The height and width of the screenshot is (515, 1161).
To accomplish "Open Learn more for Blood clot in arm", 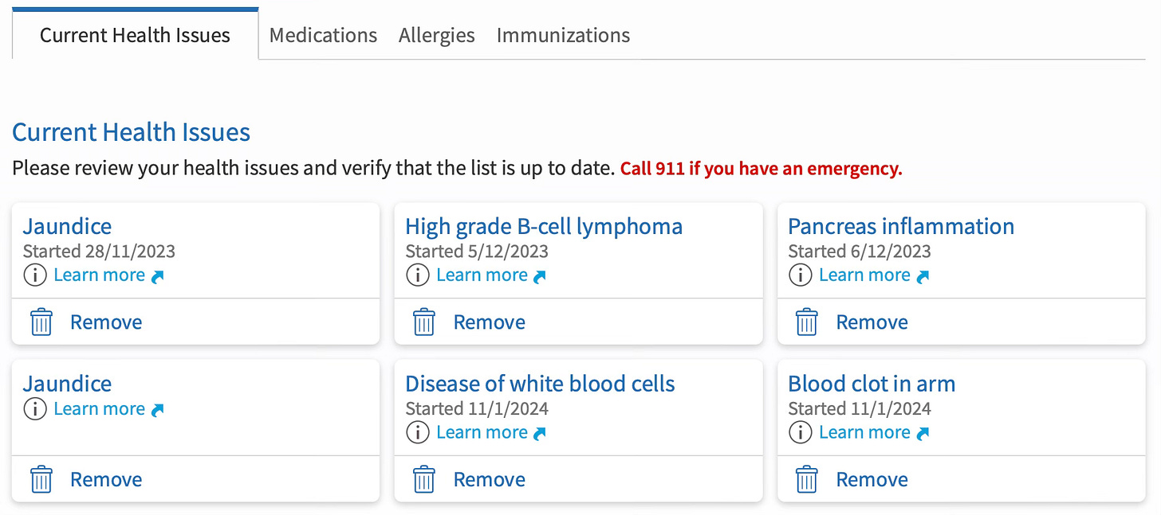I will (x=864, y=433).
